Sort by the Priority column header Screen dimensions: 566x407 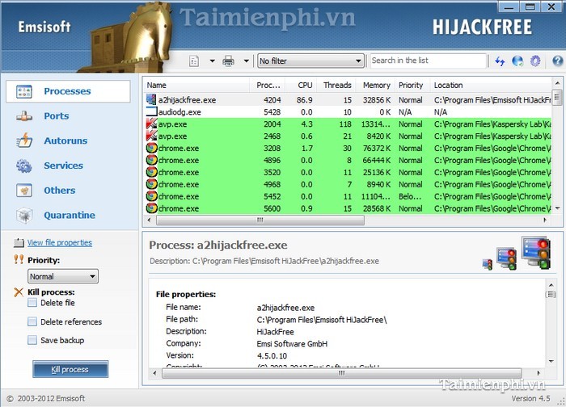(x=412, y=86)
